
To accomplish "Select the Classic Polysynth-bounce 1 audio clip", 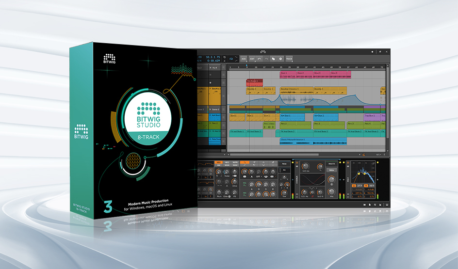I will [313, 141].
